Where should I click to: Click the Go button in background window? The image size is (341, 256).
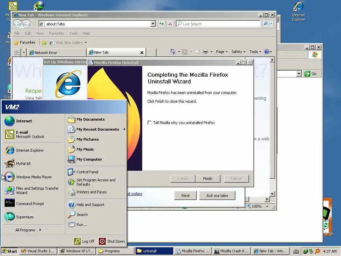tap(310, 74)
